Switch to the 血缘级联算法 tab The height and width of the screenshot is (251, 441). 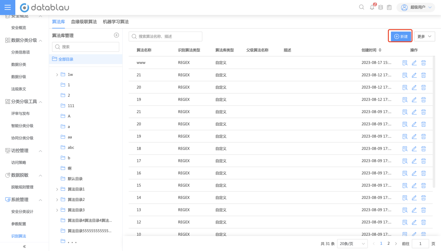pyautogui.click(x=84, y=22)
